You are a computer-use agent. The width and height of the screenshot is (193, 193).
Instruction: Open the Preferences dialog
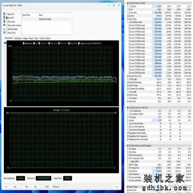[56, 186]
